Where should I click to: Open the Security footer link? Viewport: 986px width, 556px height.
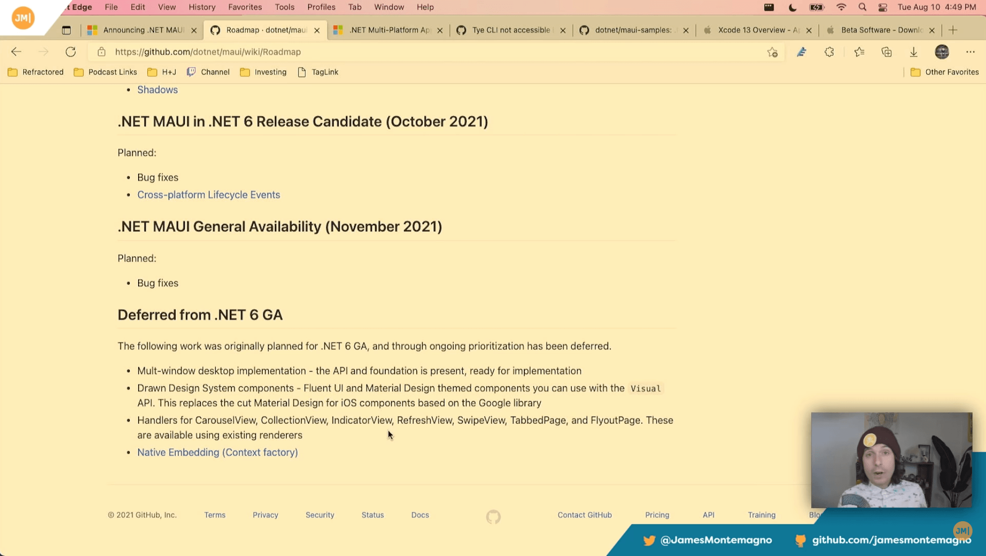(320, 515)
